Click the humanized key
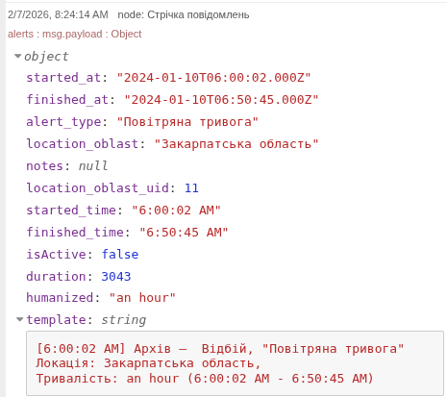Image resolution: width=447 pixels, height=397 pixels. click(60, 298)
